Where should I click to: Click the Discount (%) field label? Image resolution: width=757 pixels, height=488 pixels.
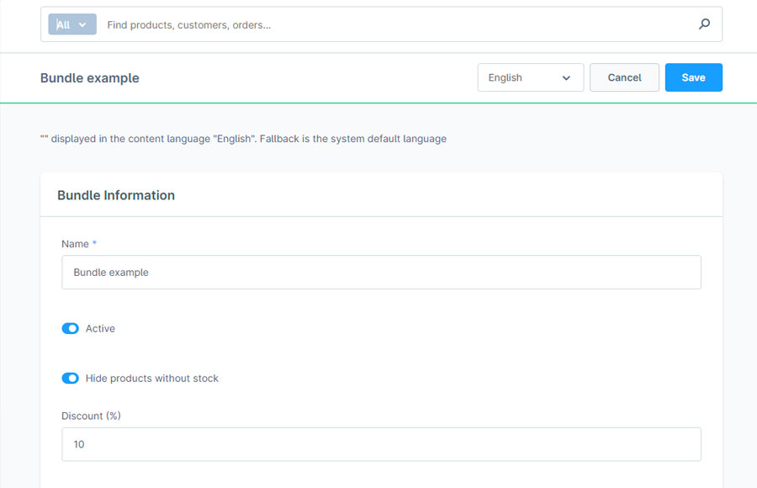[x=90, y=416]
